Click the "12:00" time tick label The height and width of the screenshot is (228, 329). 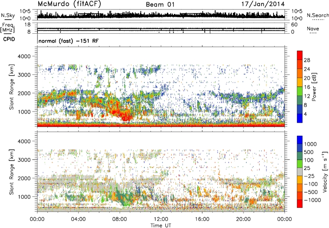click(x=161, y=219)
